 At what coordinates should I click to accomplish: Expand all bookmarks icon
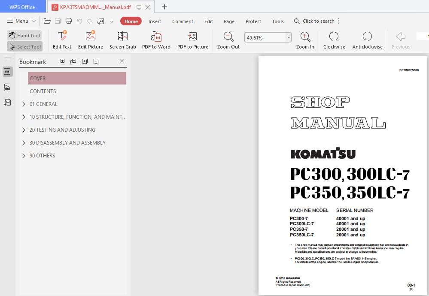pyautogui.click(x=62, y=61)
